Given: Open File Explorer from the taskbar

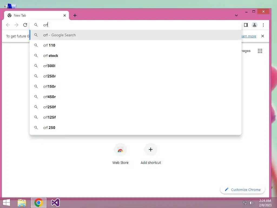Looking at the screenshot, I should [x=22, y=203].
